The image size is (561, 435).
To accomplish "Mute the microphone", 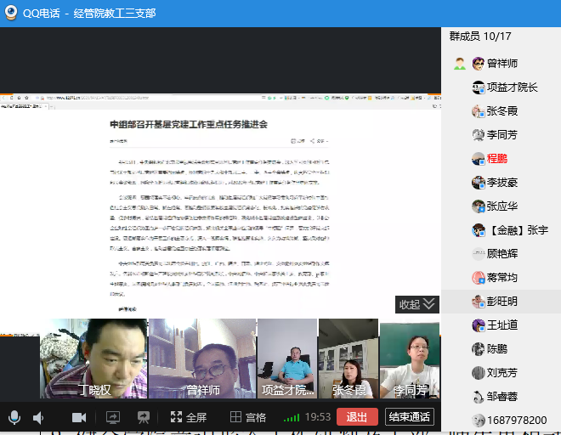I will tap(14, 417).
